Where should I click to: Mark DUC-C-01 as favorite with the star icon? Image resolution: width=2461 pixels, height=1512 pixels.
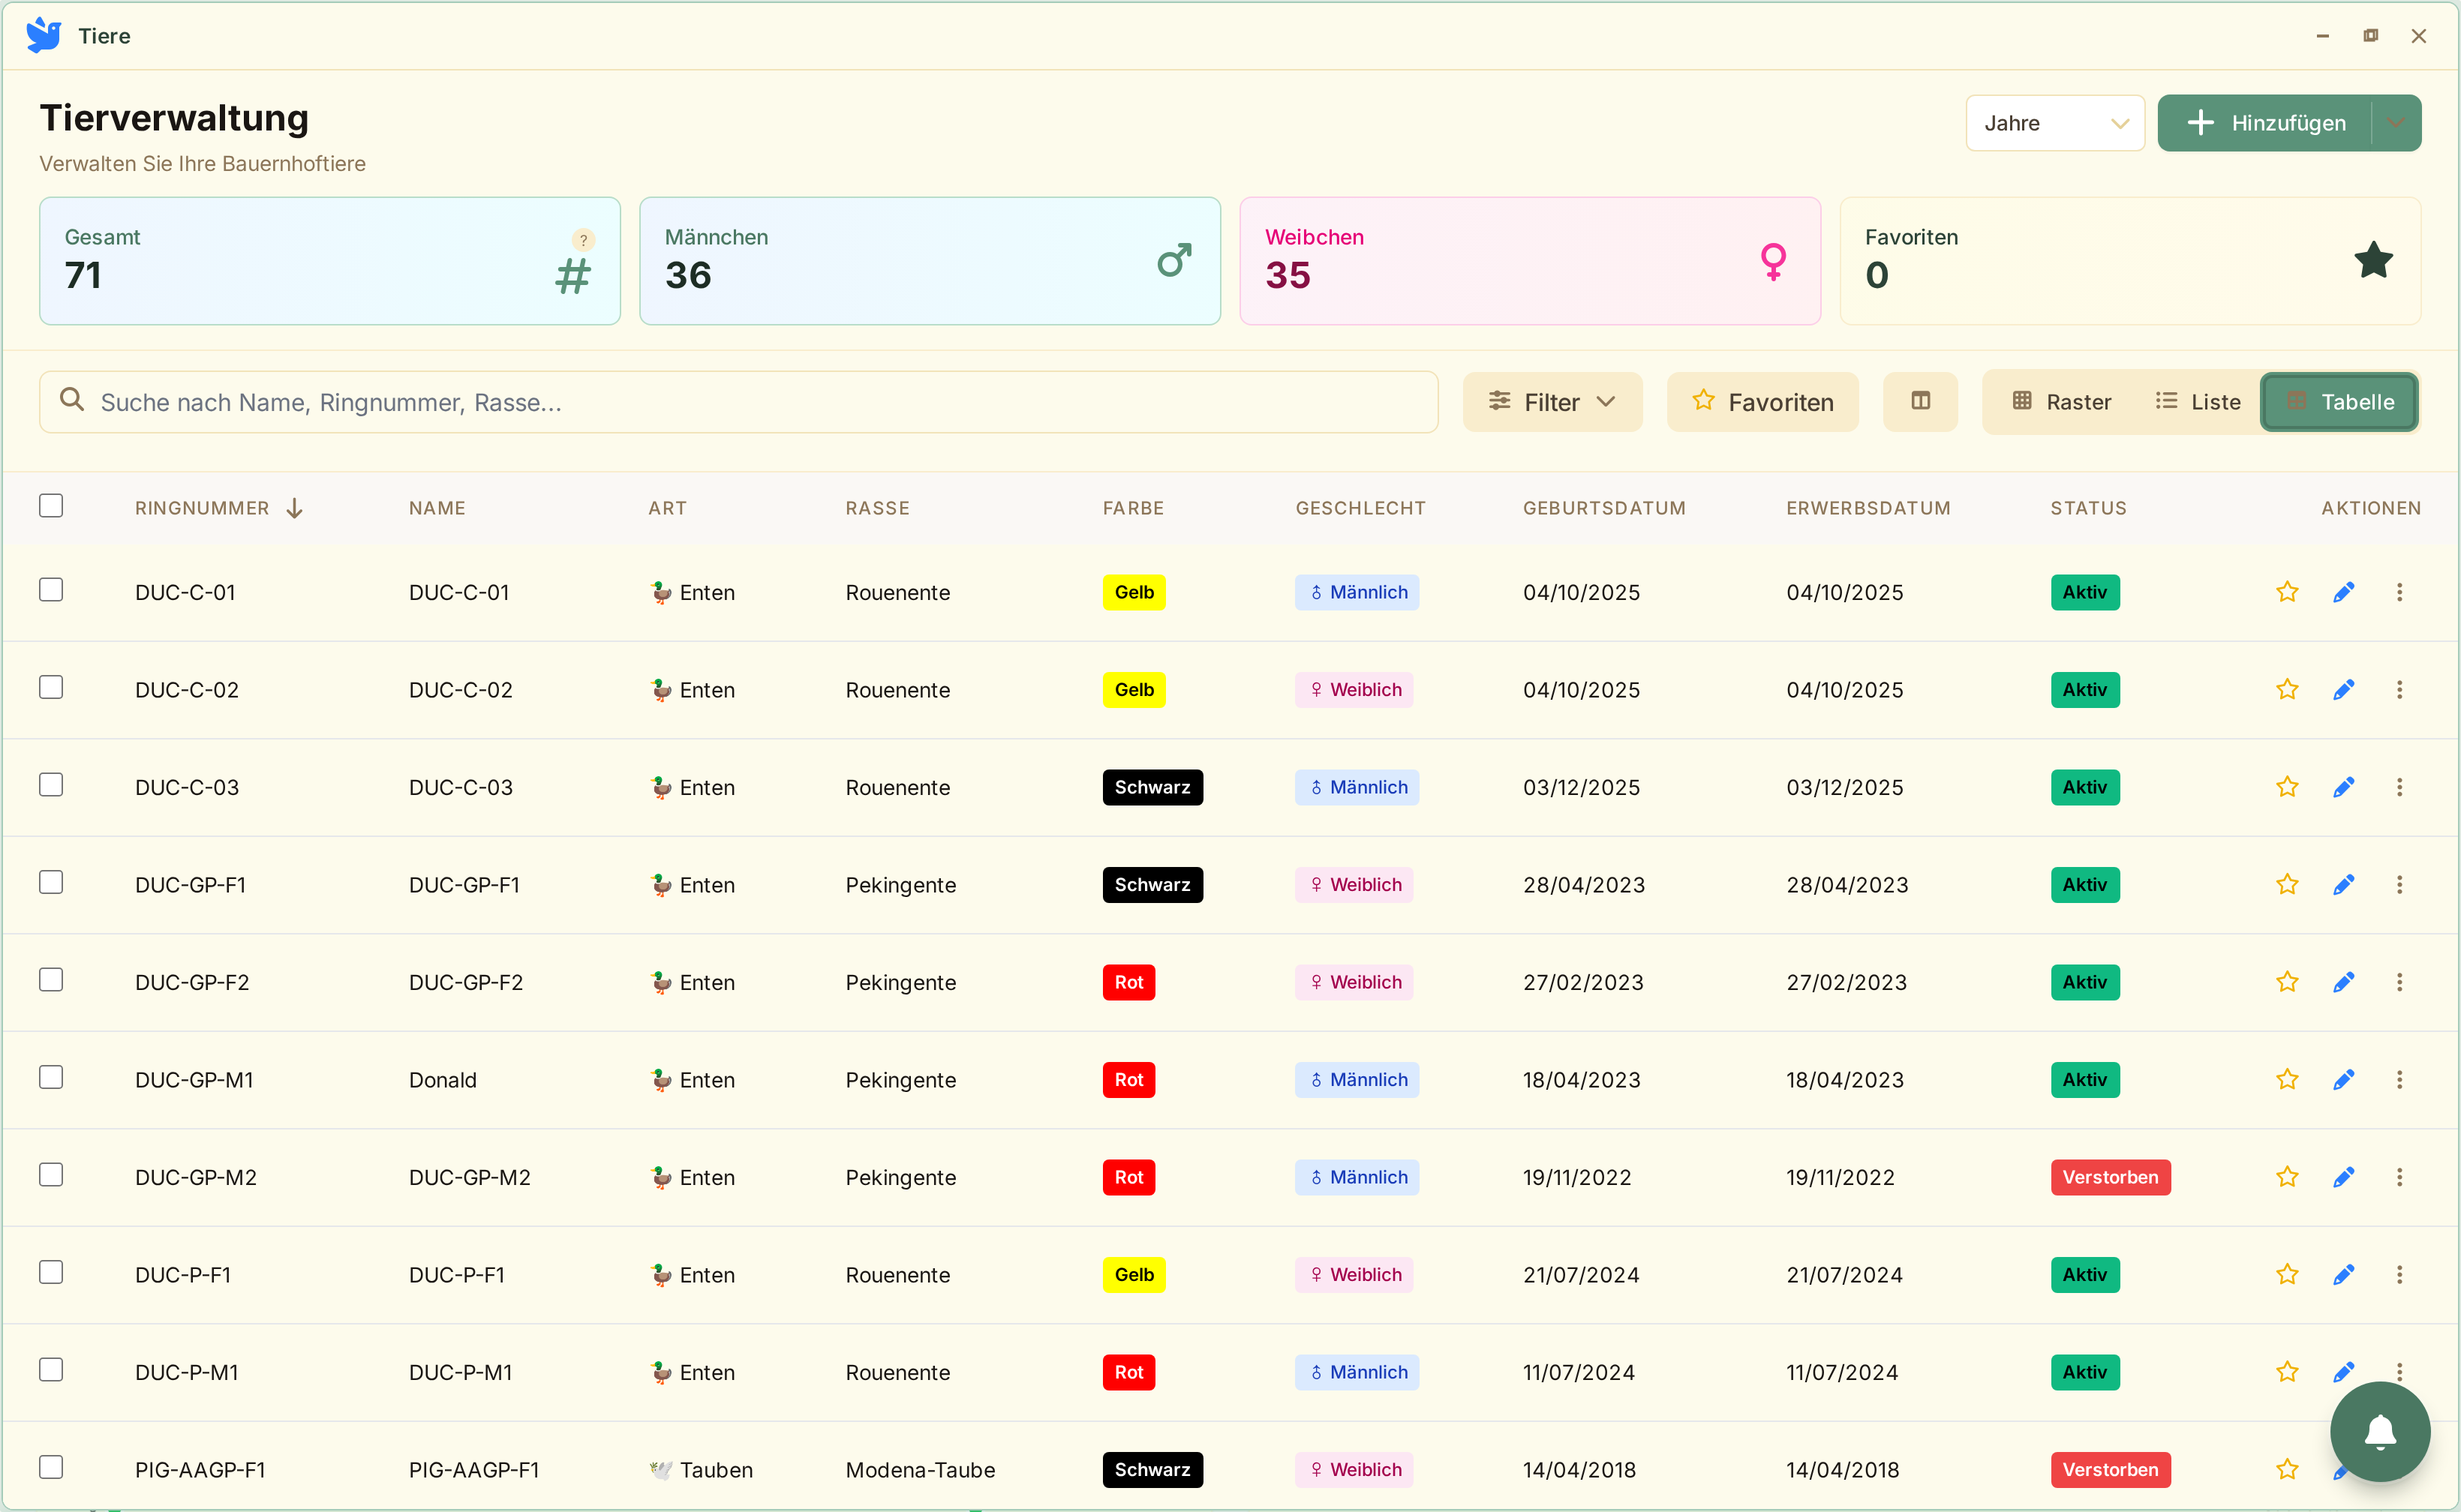(2286, 592)
